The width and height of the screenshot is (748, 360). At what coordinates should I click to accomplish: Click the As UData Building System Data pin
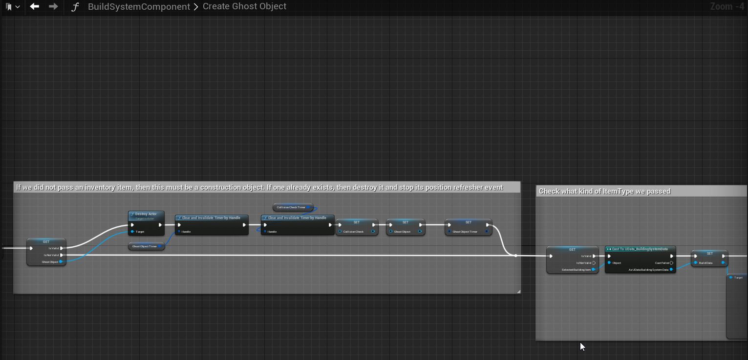click(x=671, y=269)
